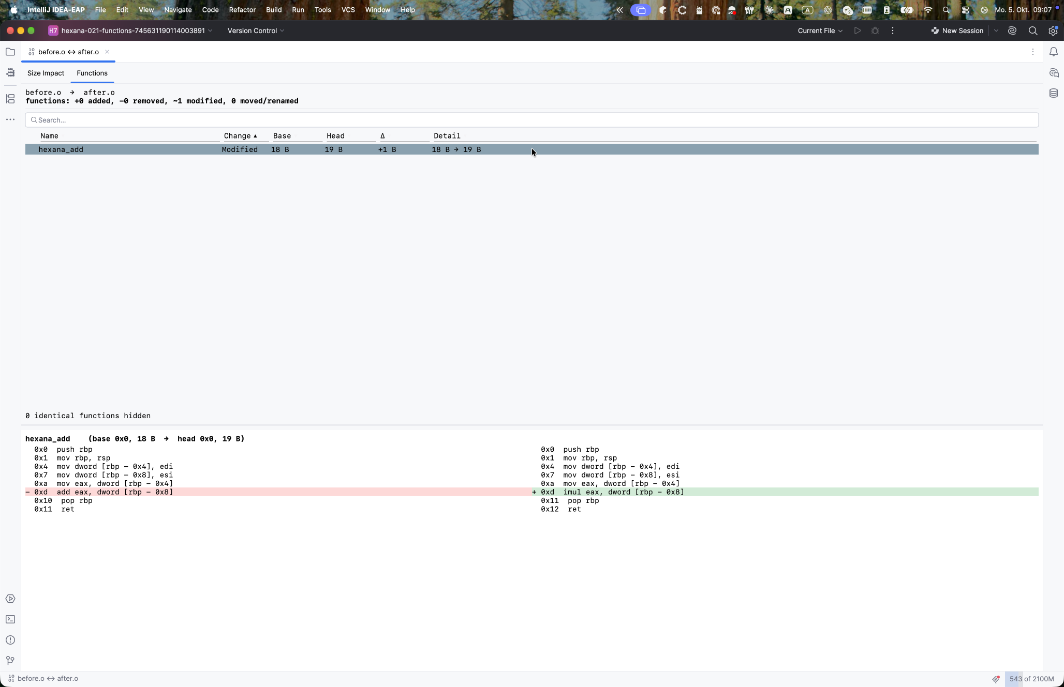The height and width of the screenshot is (687, 1064).
Task: Close the before.o ↔ after.o tab
Action: pos(107,52)
